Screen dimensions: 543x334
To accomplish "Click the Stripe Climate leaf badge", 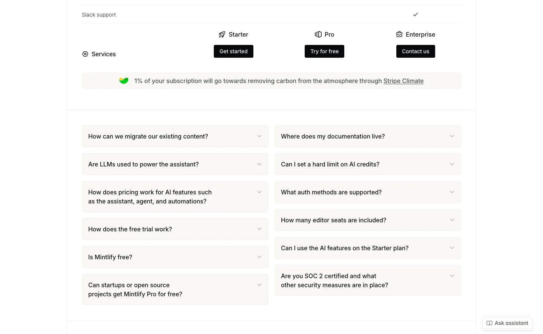I will (124, 81).
